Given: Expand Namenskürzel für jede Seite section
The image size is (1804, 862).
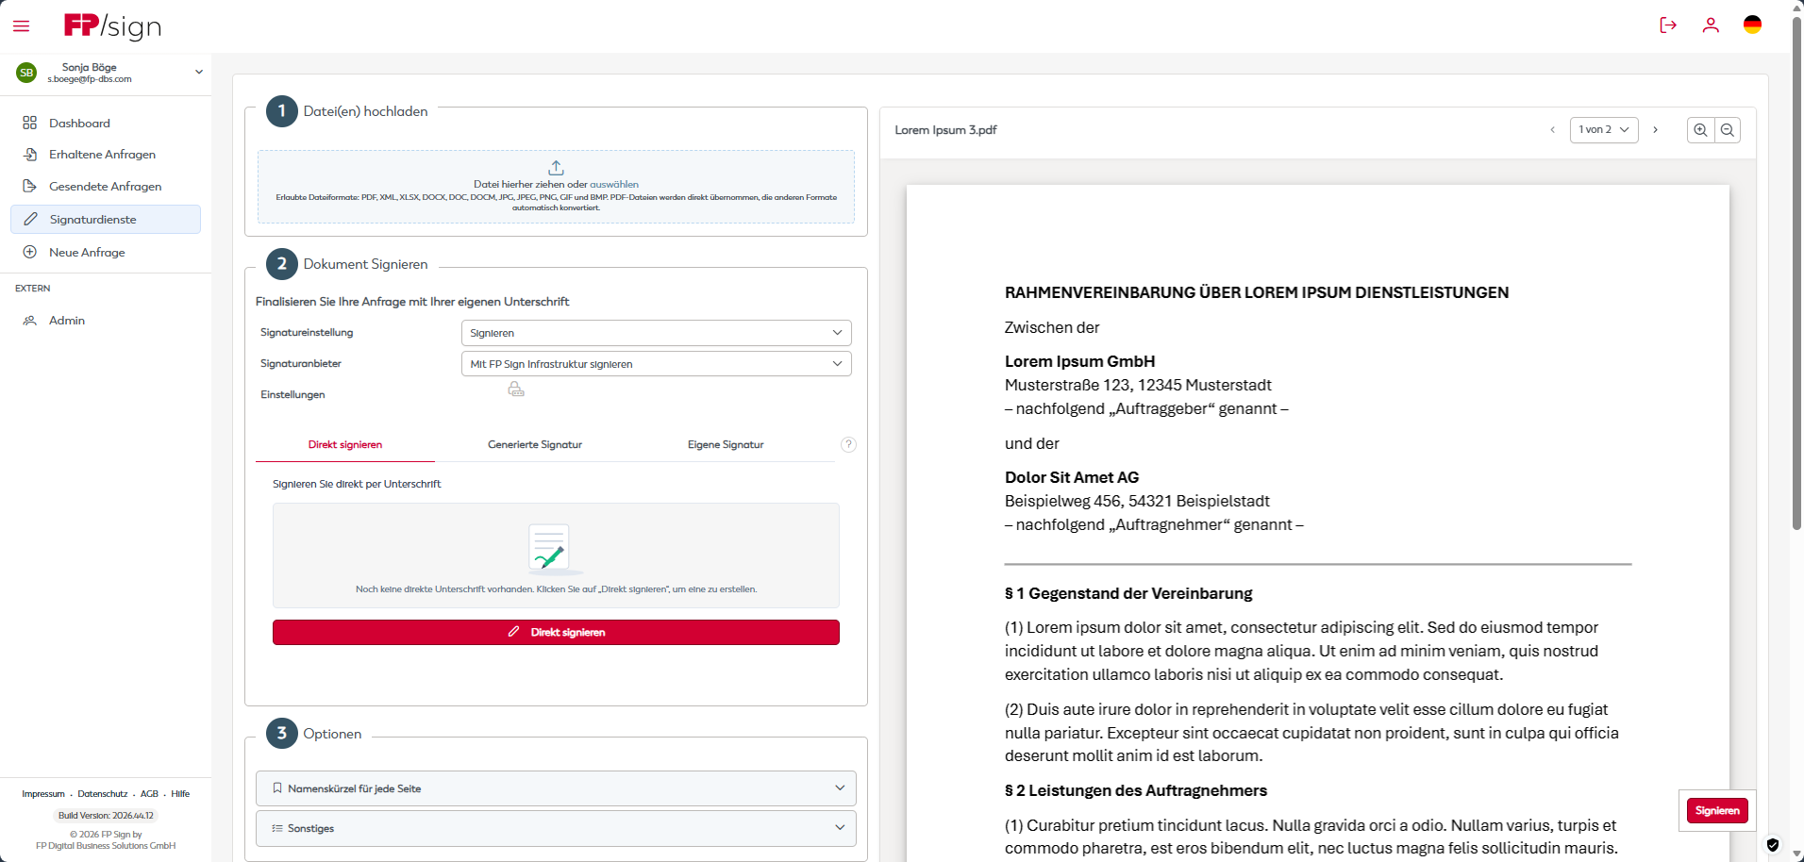Looking at the screenshot, I should 556,788.
